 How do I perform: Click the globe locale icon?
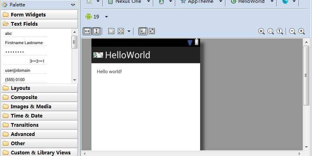(285, 2)
